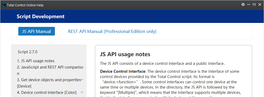
Task: Open 1. JS API usage notes
Action: pos(36,61)
